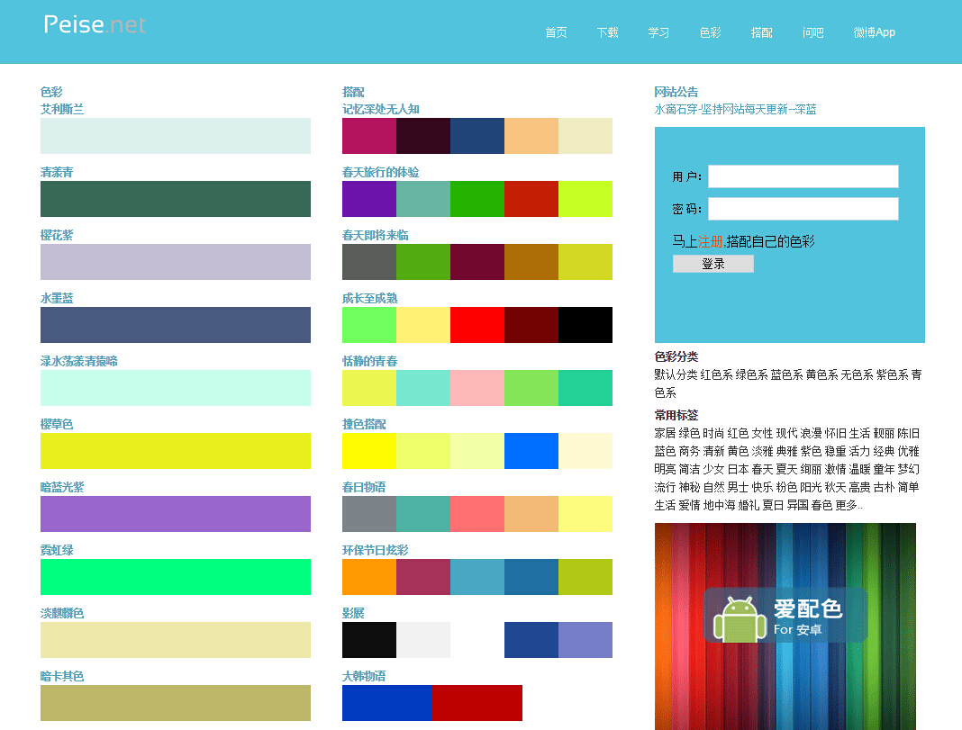This screenshot has height=730, width=962.
Task: Focus the 用户 username input field
Action: (x=803, y=176)
